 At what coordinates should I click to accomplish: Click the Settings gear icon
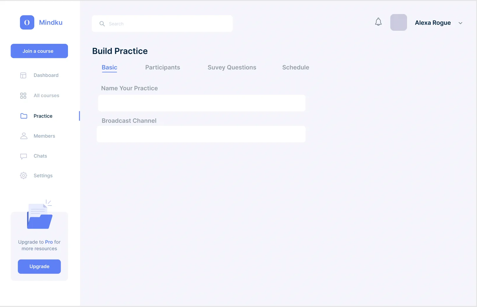click(23, 175)
